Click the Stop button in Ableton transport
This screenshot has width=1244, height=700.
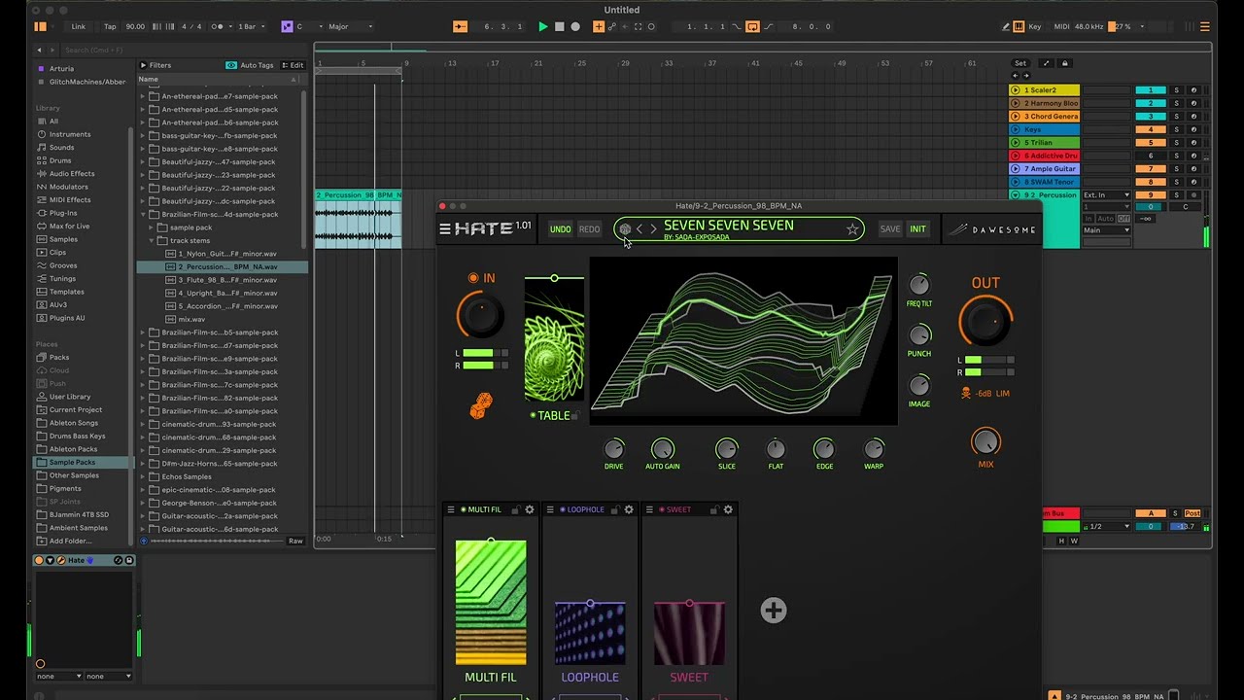[x=559, y=27]
